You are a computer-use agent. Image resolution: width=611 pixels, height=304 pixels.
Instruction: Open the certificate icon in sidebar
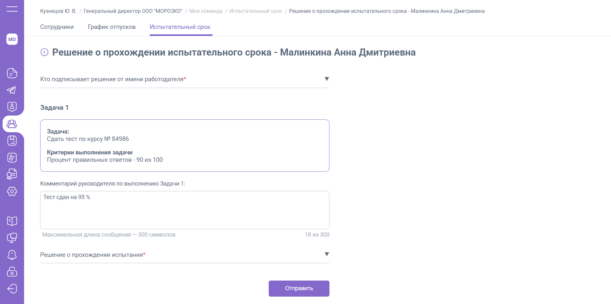coord(12,174)
